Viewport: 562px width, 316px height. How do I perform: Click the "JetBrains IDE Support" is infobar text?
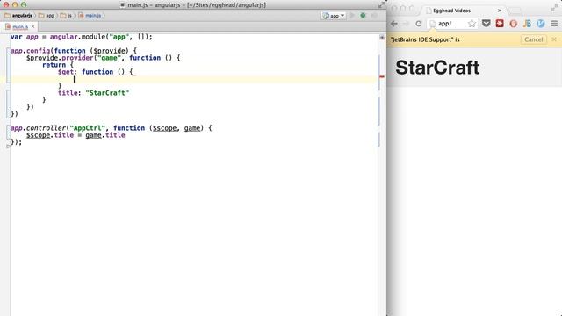425,39
